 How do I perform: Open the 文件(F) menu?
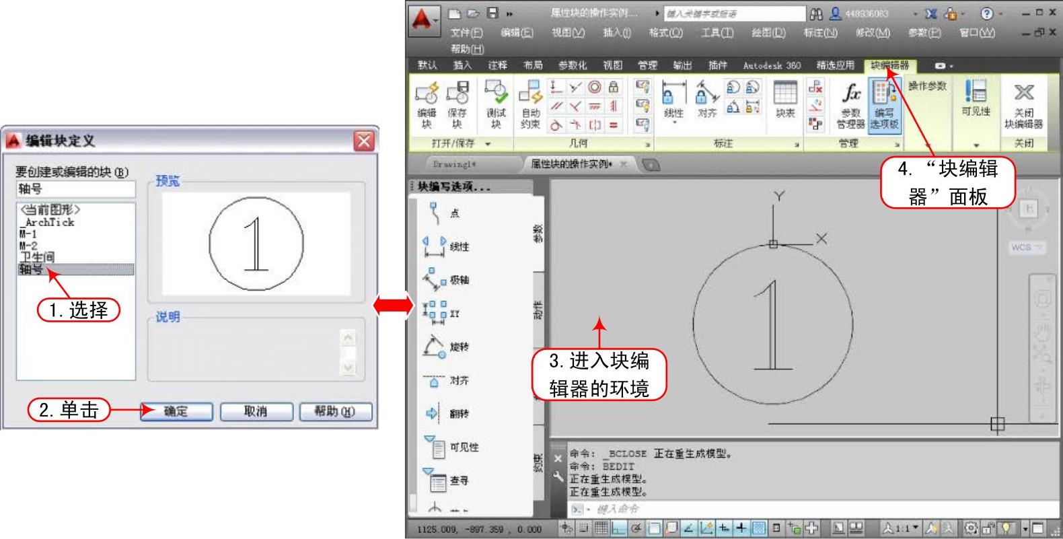coord(467,32)
